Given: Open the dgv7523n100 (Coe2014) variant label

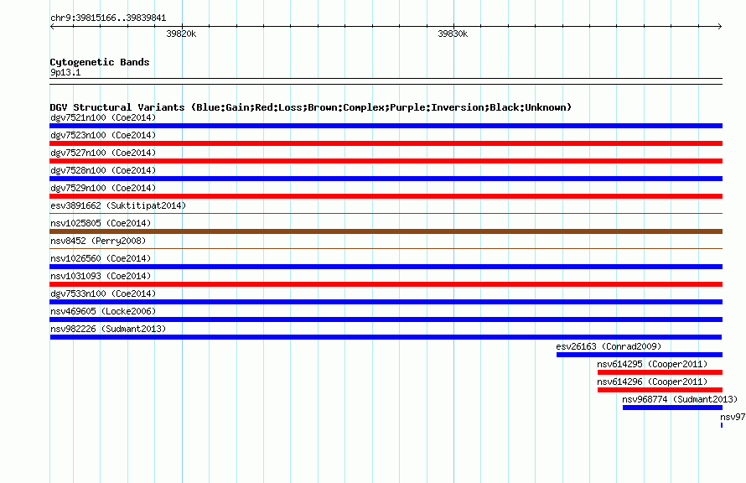Looking at the screenshot, I should pos(103,135).
